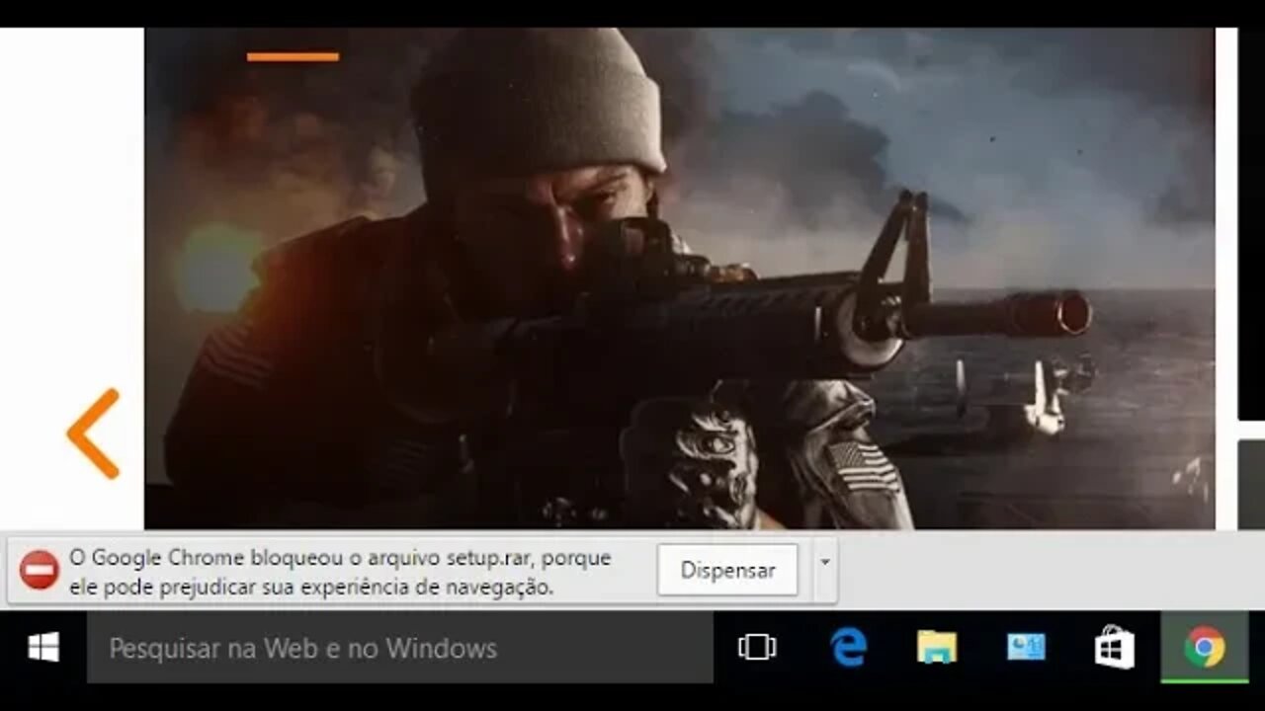
Task: Open the blue taskbar app beside File Explorer
Action: pos(1026,648)
